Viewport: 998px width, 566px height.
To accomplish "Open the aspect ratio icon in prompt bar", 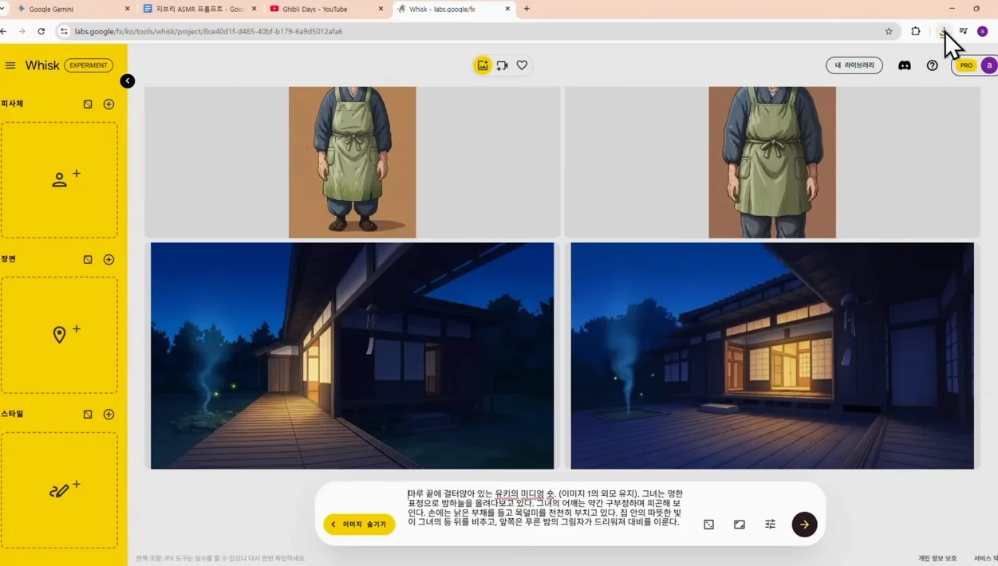I will pos(740,525).
